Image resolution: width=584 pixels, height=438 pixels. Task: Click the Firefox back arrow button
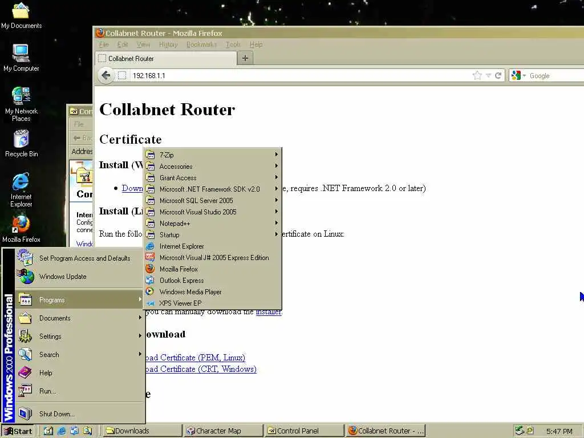106,76
